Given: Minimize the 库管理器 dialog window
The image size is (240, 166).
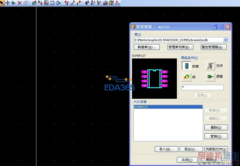Looking at the screenshot, I should tap(215, 27).
